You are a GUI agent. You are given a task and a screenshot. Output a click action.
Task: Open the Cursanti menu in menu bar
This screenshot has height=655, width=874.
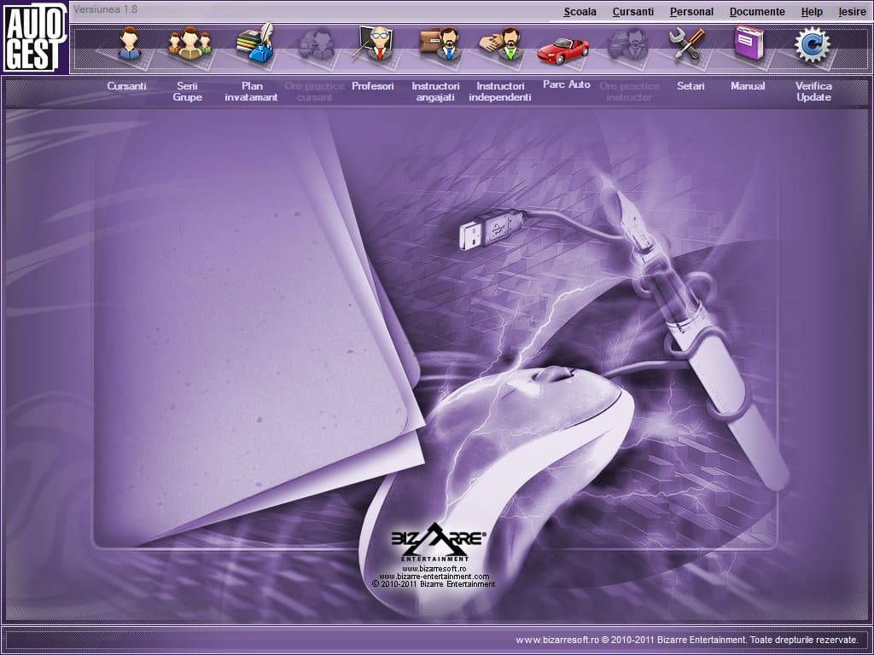633,12
